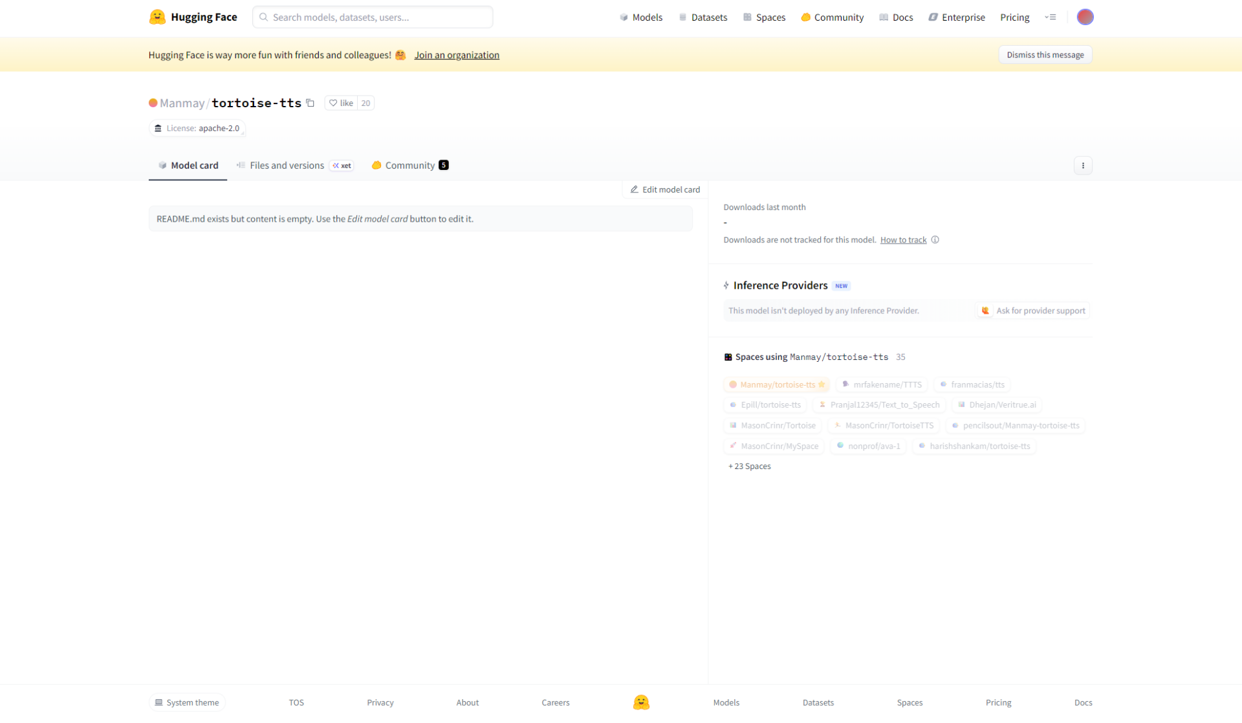Switch to the Community tab

pos(409,165)
